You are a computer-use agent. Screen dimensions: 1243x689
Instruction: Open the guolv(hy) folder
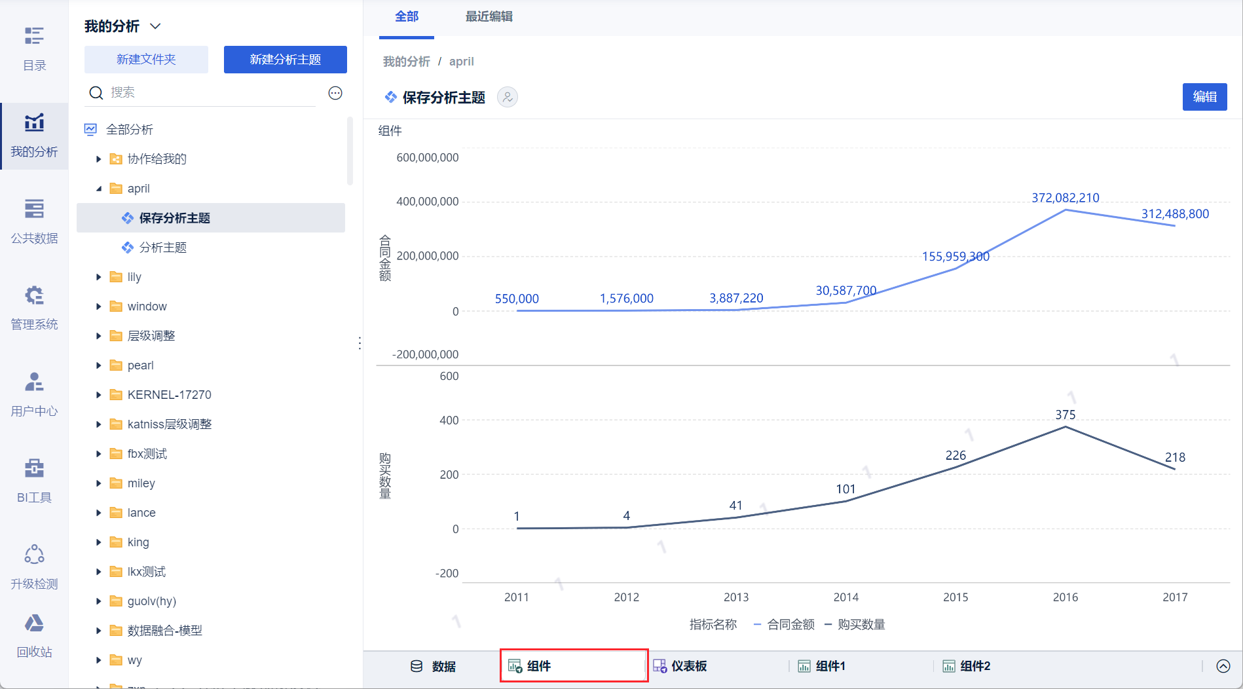pos(152,601)
